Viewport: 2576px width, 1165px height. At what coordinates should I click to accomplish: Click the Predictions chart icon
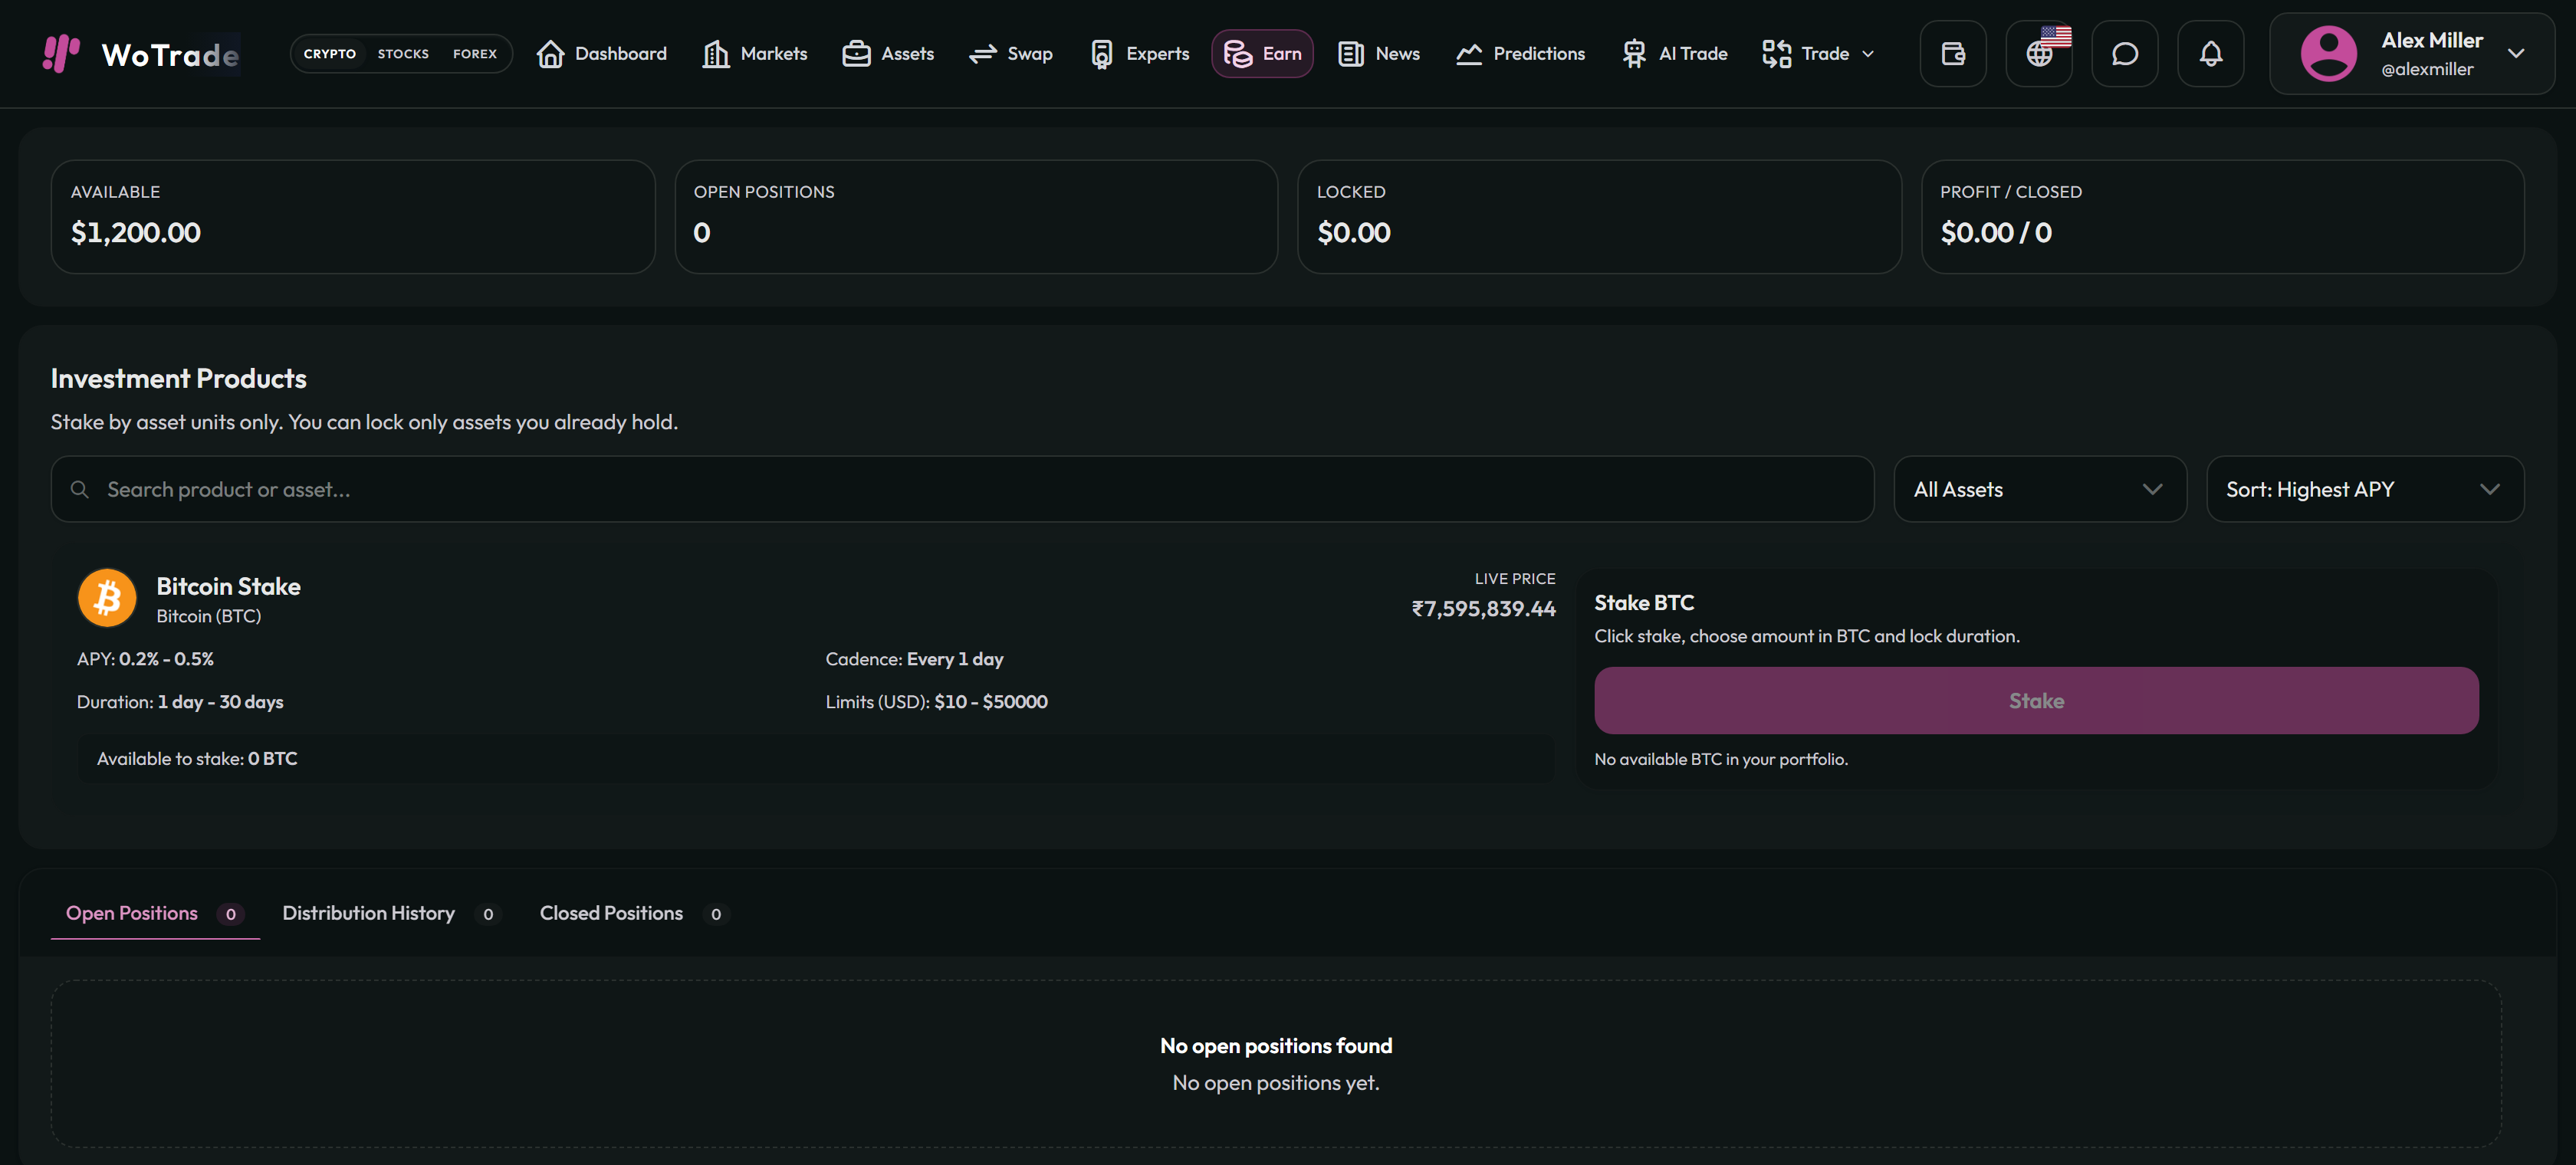pos(1469,54)
